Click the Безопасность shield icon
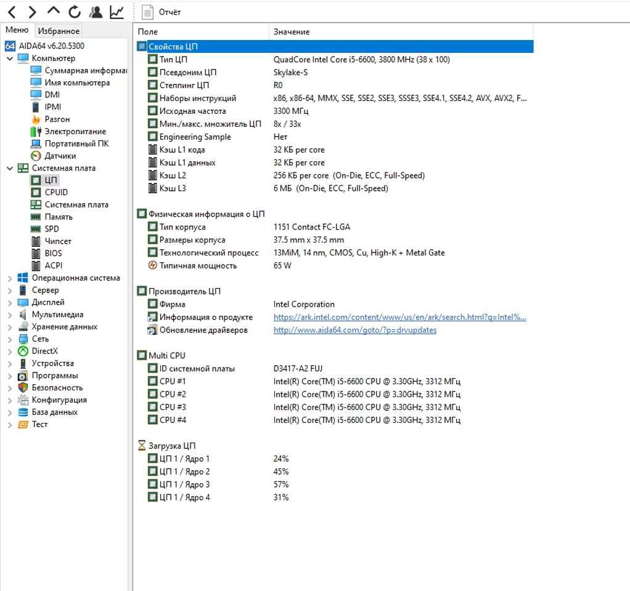Image resolution: width=630 pixels, height=591 pixels. pyautogui.click(x=23, y=388)
